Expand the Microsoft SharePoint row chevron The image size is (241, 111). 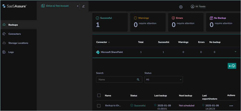point(235,52)
